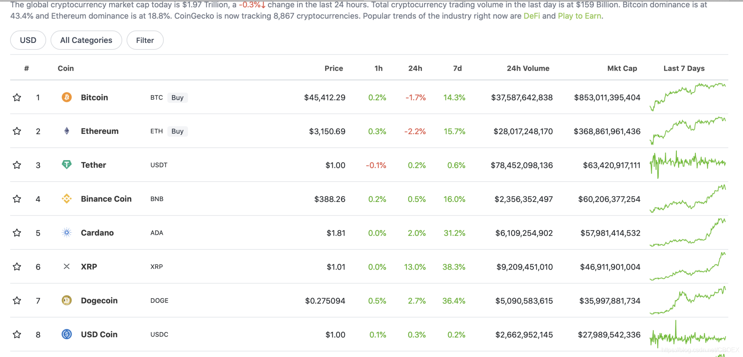Click the ADA ticker symbol

point(157,233)
